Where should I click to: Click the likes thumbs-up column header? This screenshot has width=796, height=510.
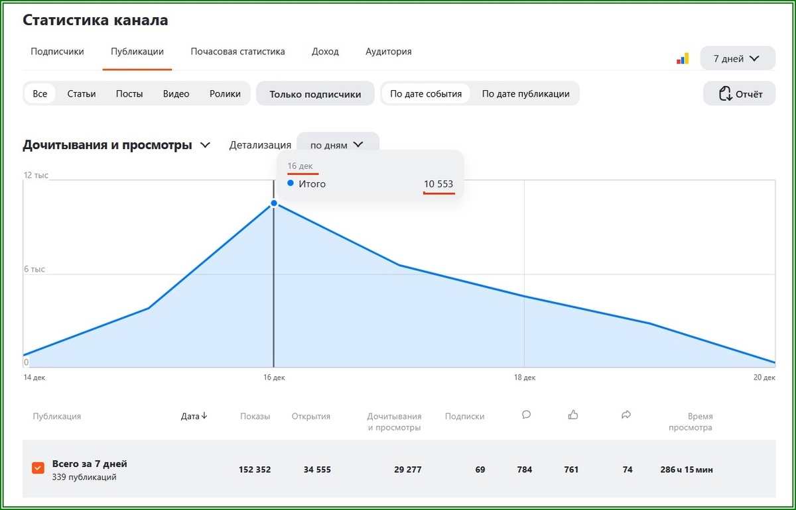click(573, 415)
